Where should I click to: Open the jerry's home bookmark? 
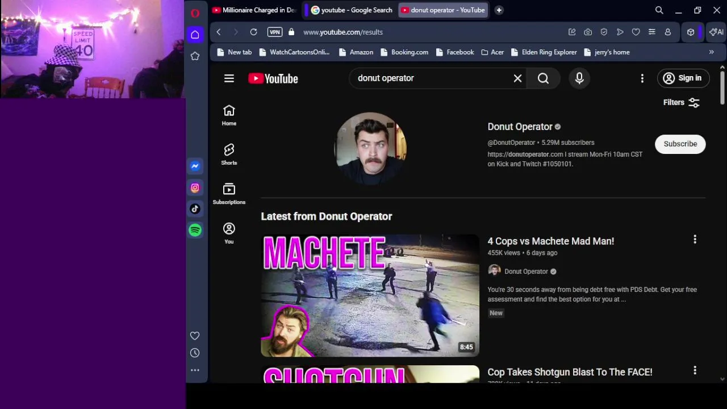tap(607, 52)
